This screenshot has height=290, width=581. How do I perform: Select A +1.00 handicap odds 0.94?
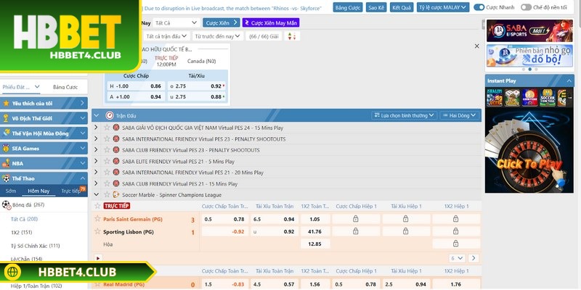pyautogui.click(x=135, y=97)
